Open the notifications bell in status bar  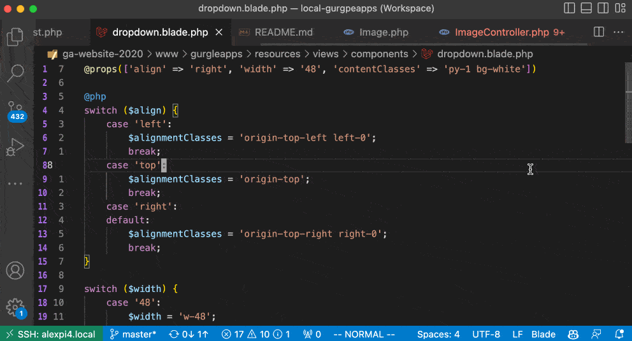[x=619, y=334]
